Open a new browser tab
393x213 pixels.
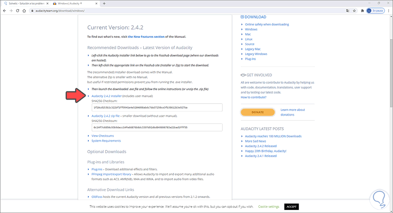pos(104,4)
